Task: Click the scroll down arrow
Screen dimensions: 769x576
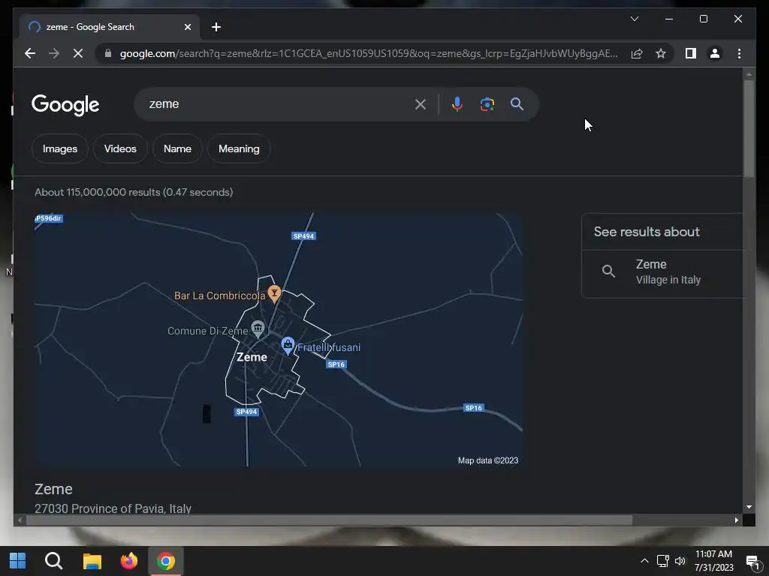Action: (749, 507)
